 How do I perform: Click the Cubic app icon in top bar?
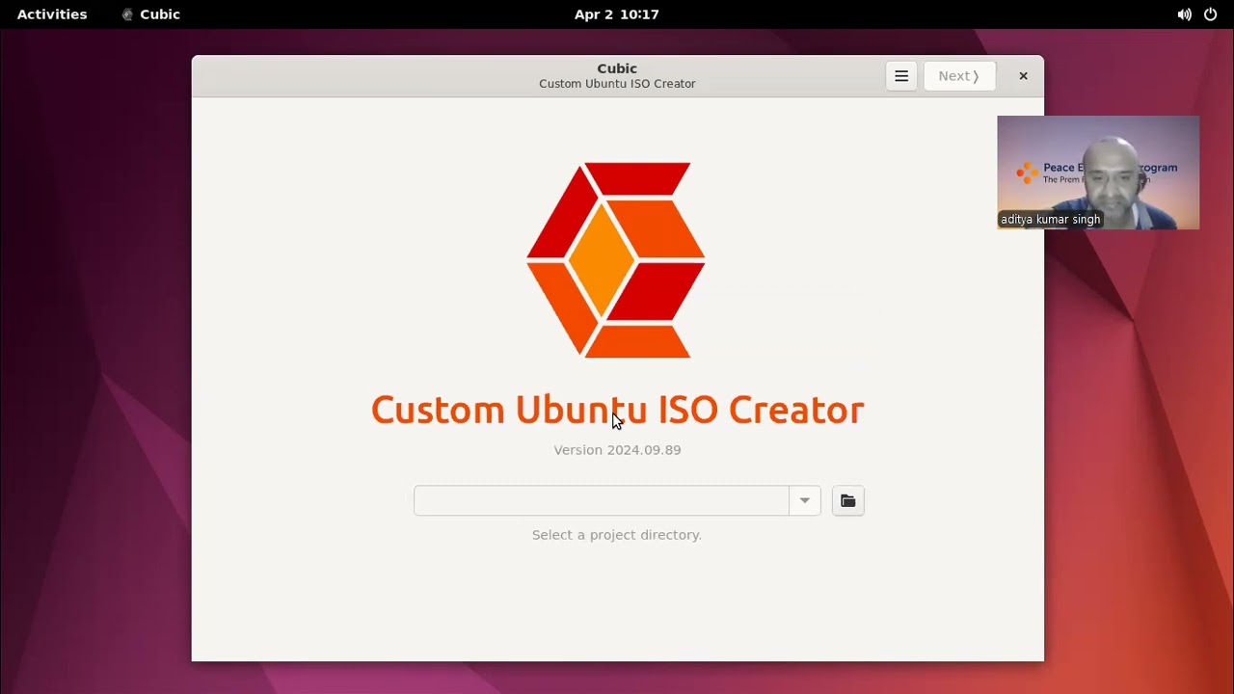(127, 14)
